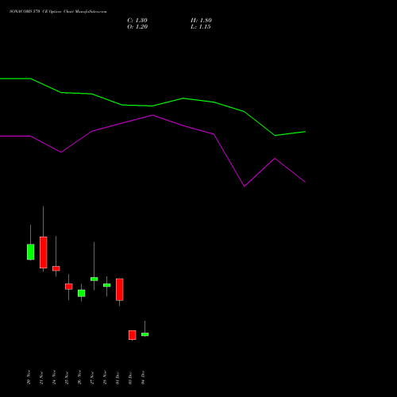The width and height of the screenshot is (397, 397).
Task: Select the green candlestick for 04 Dec
Action: tap(145, 334)
